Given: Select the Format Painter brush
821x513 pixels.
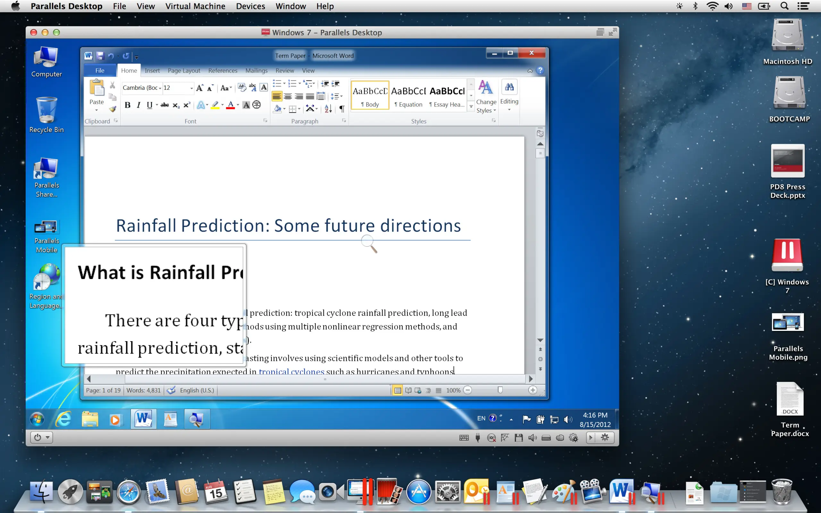Looking at the screenshot, I should tap(112, 109).
